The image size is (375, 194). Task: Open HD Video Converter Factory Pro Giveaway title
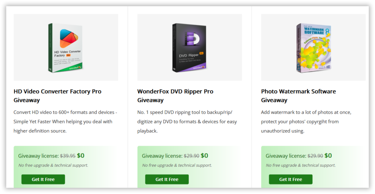tap(57, 96)
